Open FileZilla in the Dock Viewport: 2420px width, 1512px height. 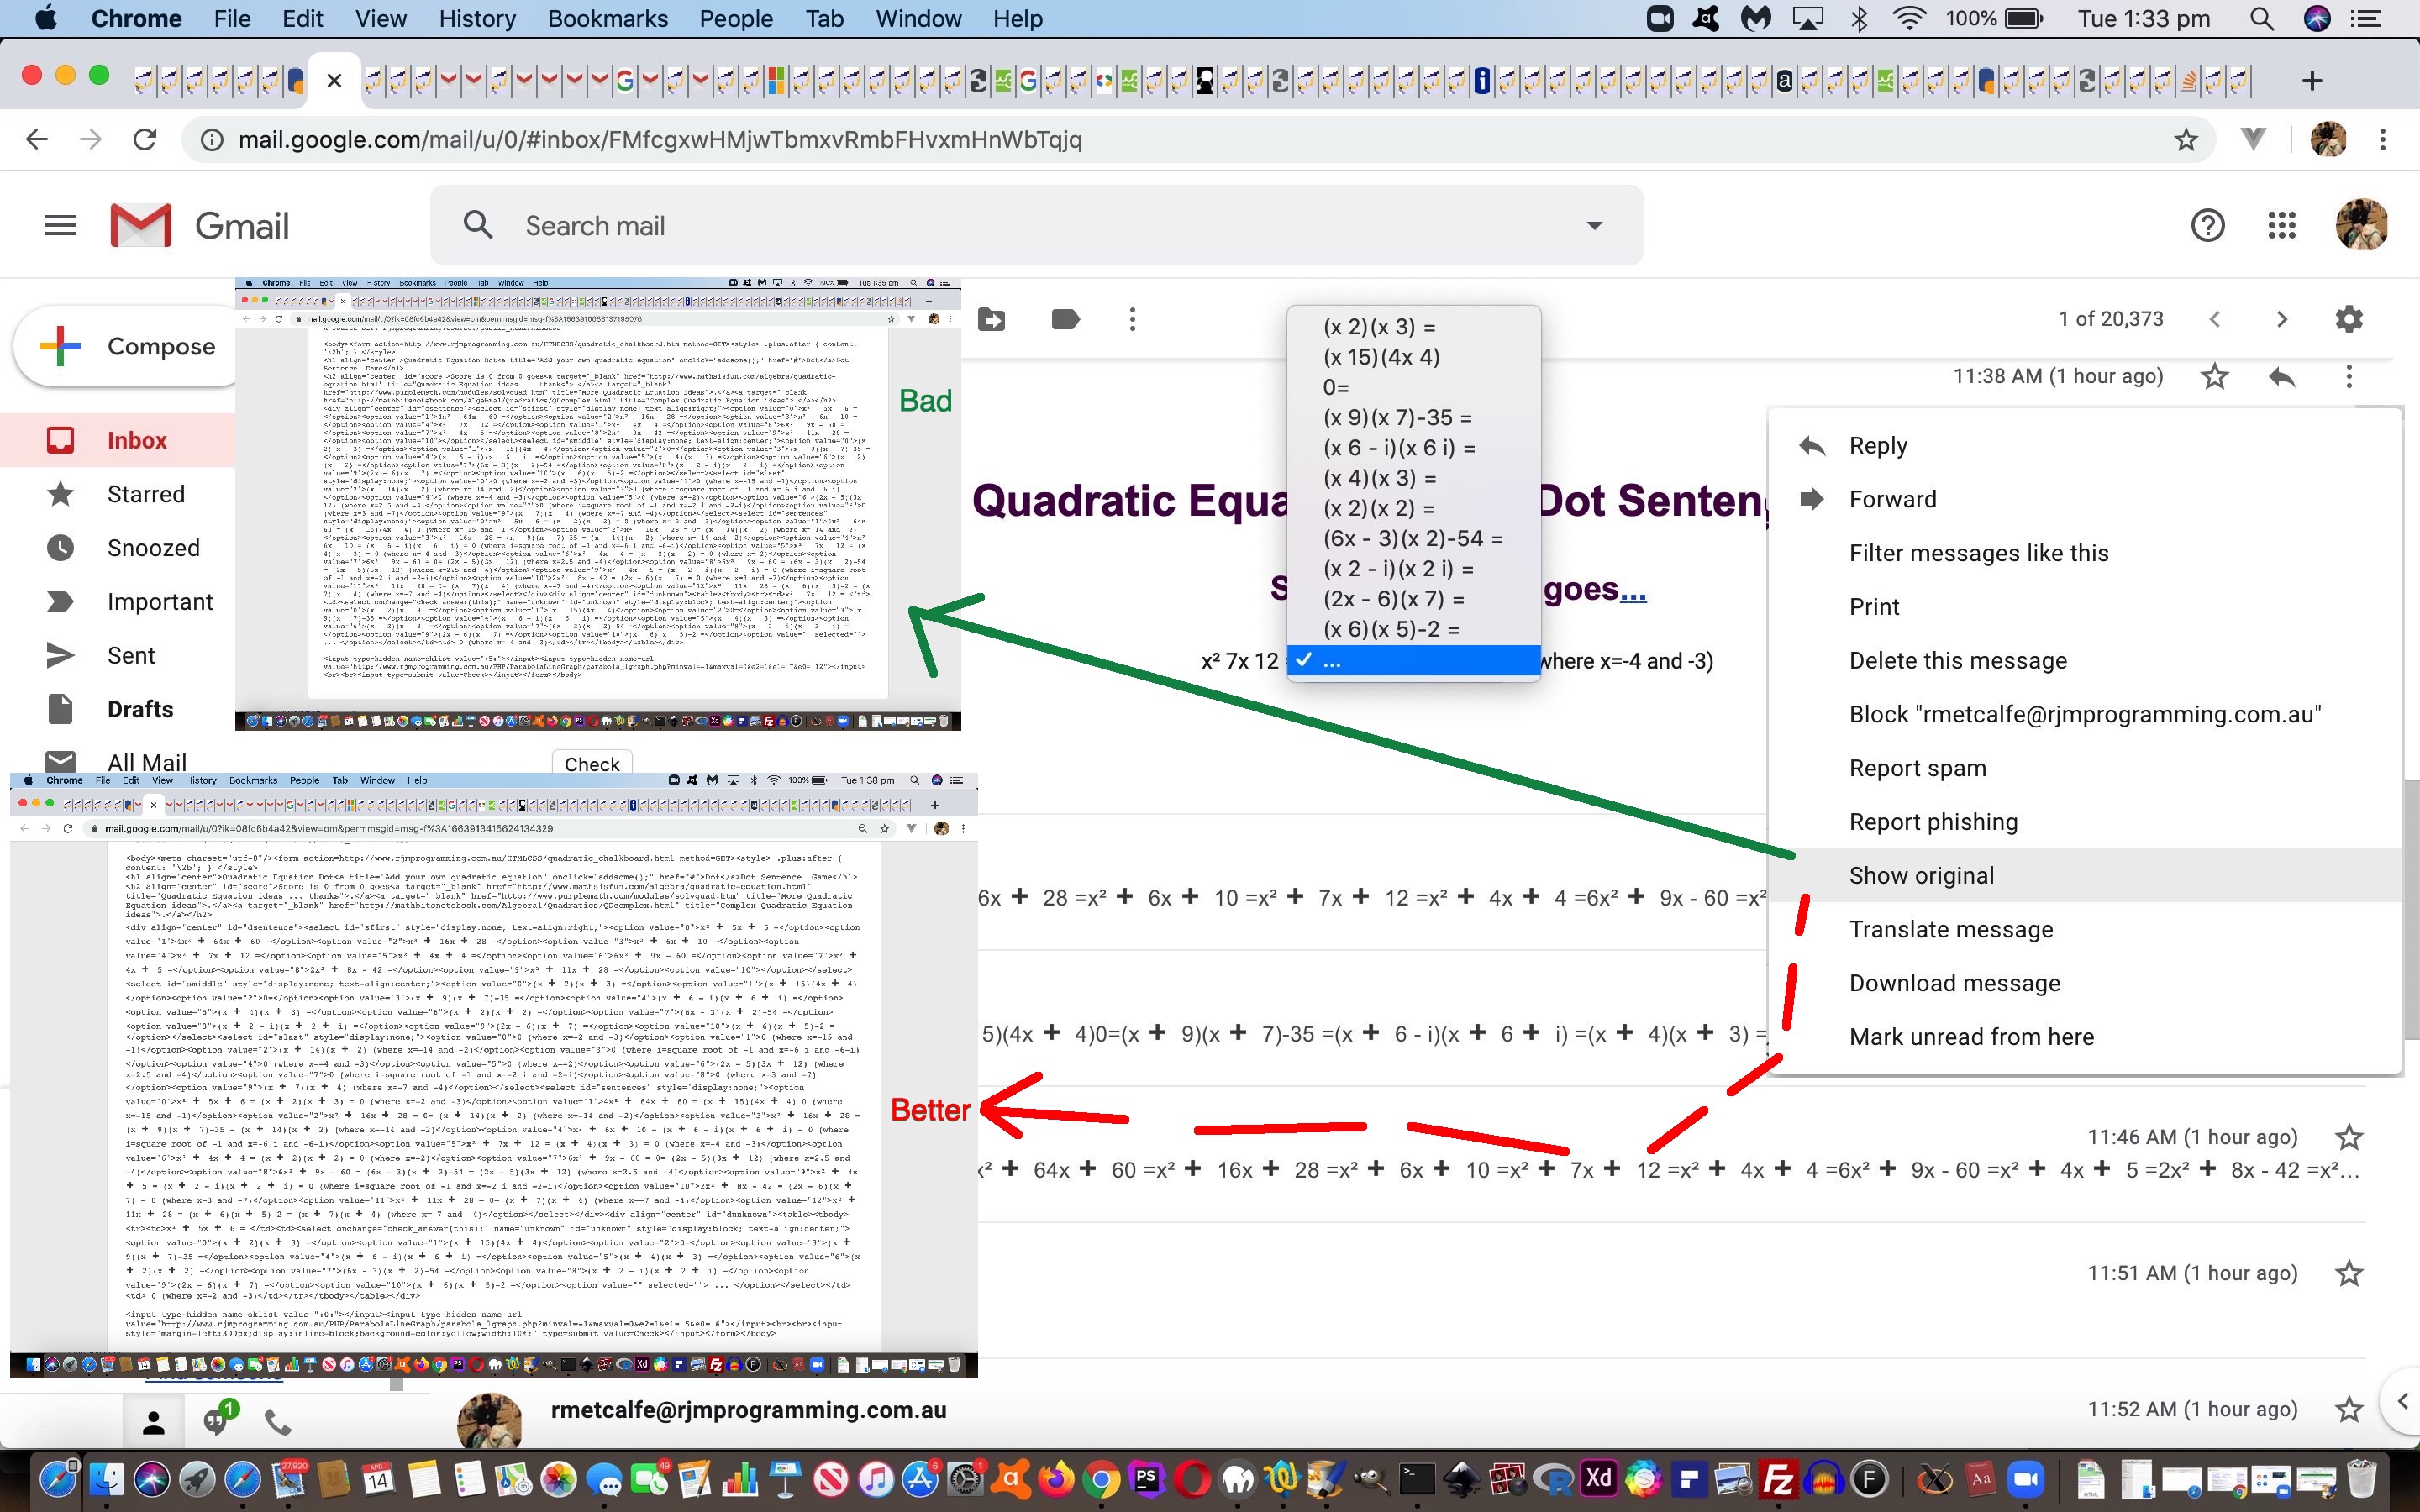coord(1777,1478)
